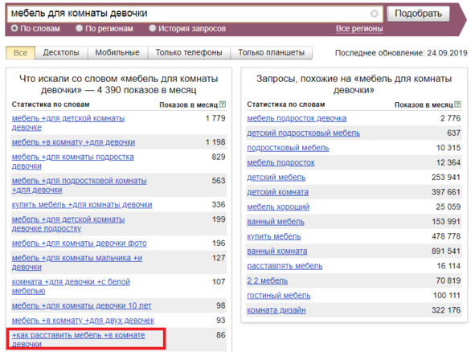Open the комната дизайн link
475x352 pixels.
point(276,310)
